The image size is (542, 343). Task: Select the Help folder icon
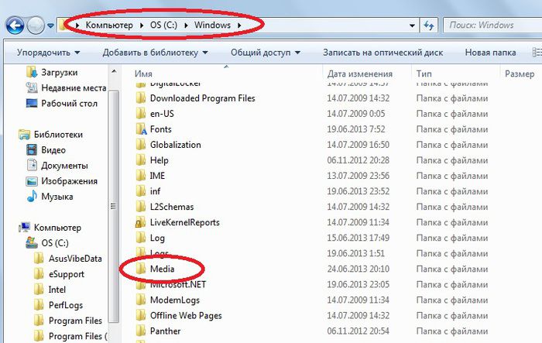[x=141, y=160]
